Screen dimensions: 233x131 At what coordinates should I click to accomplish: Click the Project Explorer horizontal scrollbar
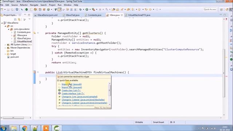point(13,118)
